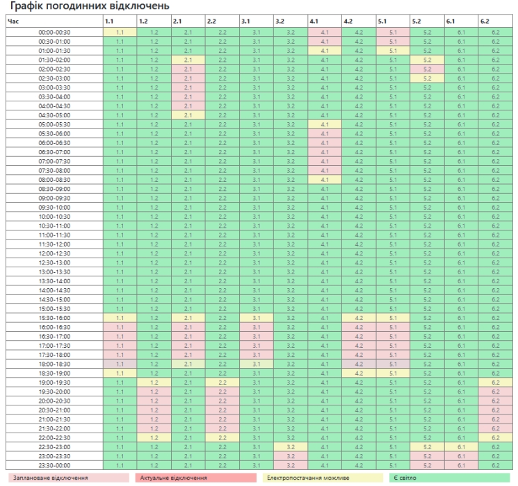Viewport: 518px width, 486px height.
Task: Click the 2.1 cell in the 01:30-02:00 row
Action: (188, 60)
